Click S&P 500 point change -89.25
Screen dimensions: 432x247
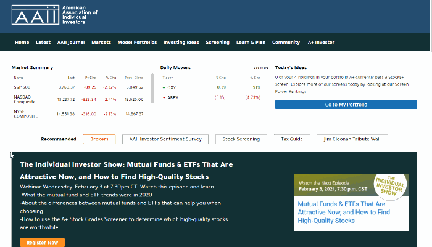tap(90, 87)
